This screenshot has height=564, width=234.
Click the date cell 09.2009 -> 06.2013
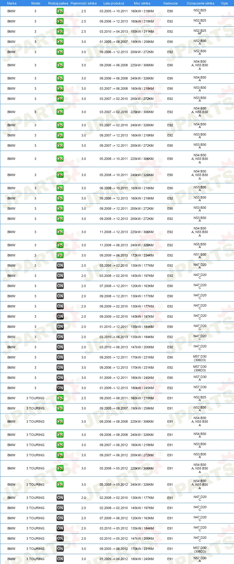114,255
